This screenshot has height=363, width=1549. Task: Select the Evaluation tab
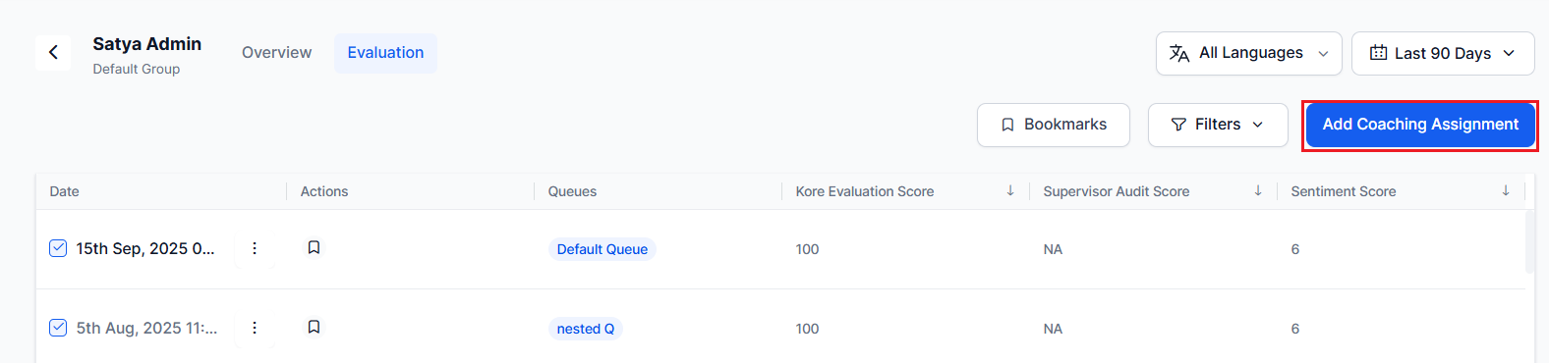tap(385, 53)
